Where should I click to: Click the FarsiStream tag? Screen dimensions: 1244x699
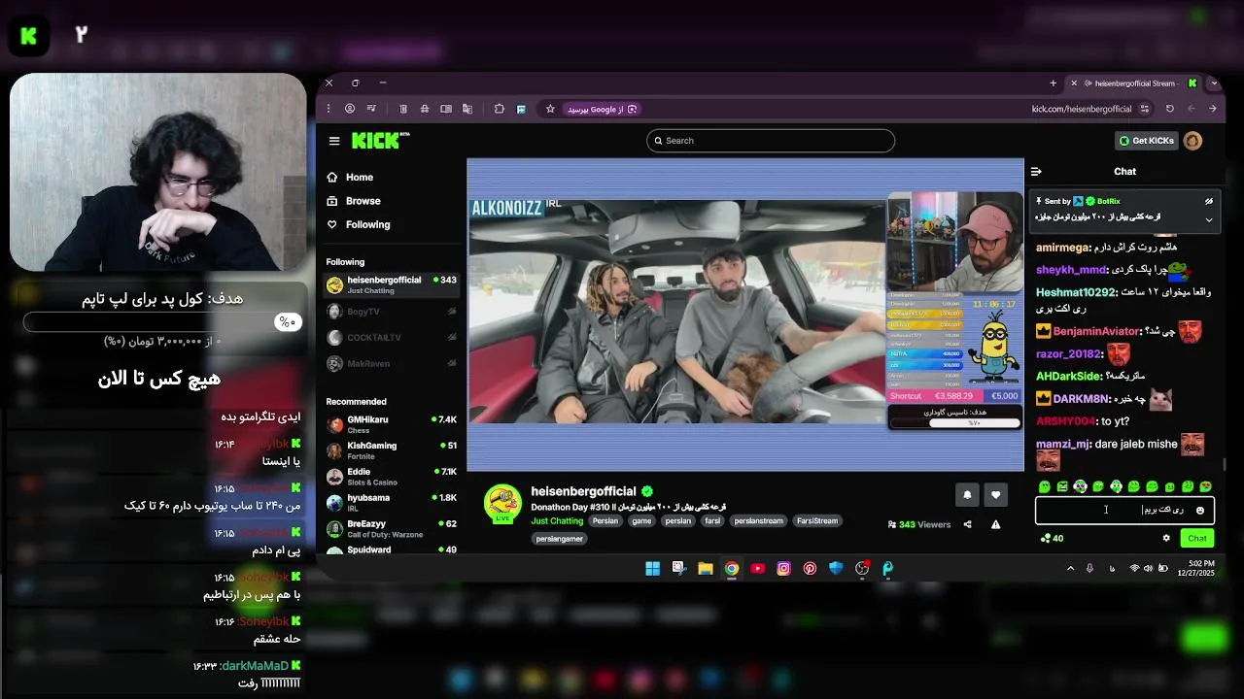point(816,521)
